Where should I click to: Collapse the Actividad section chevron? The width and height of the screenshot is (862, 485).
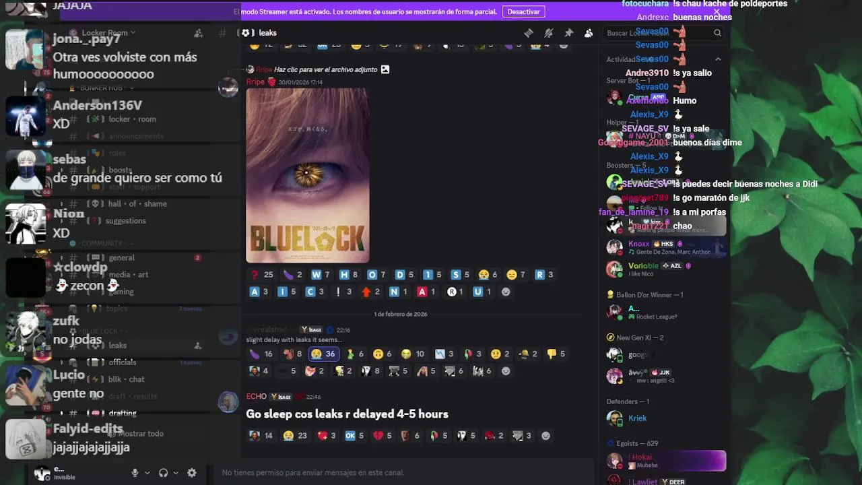pos(718,59)
